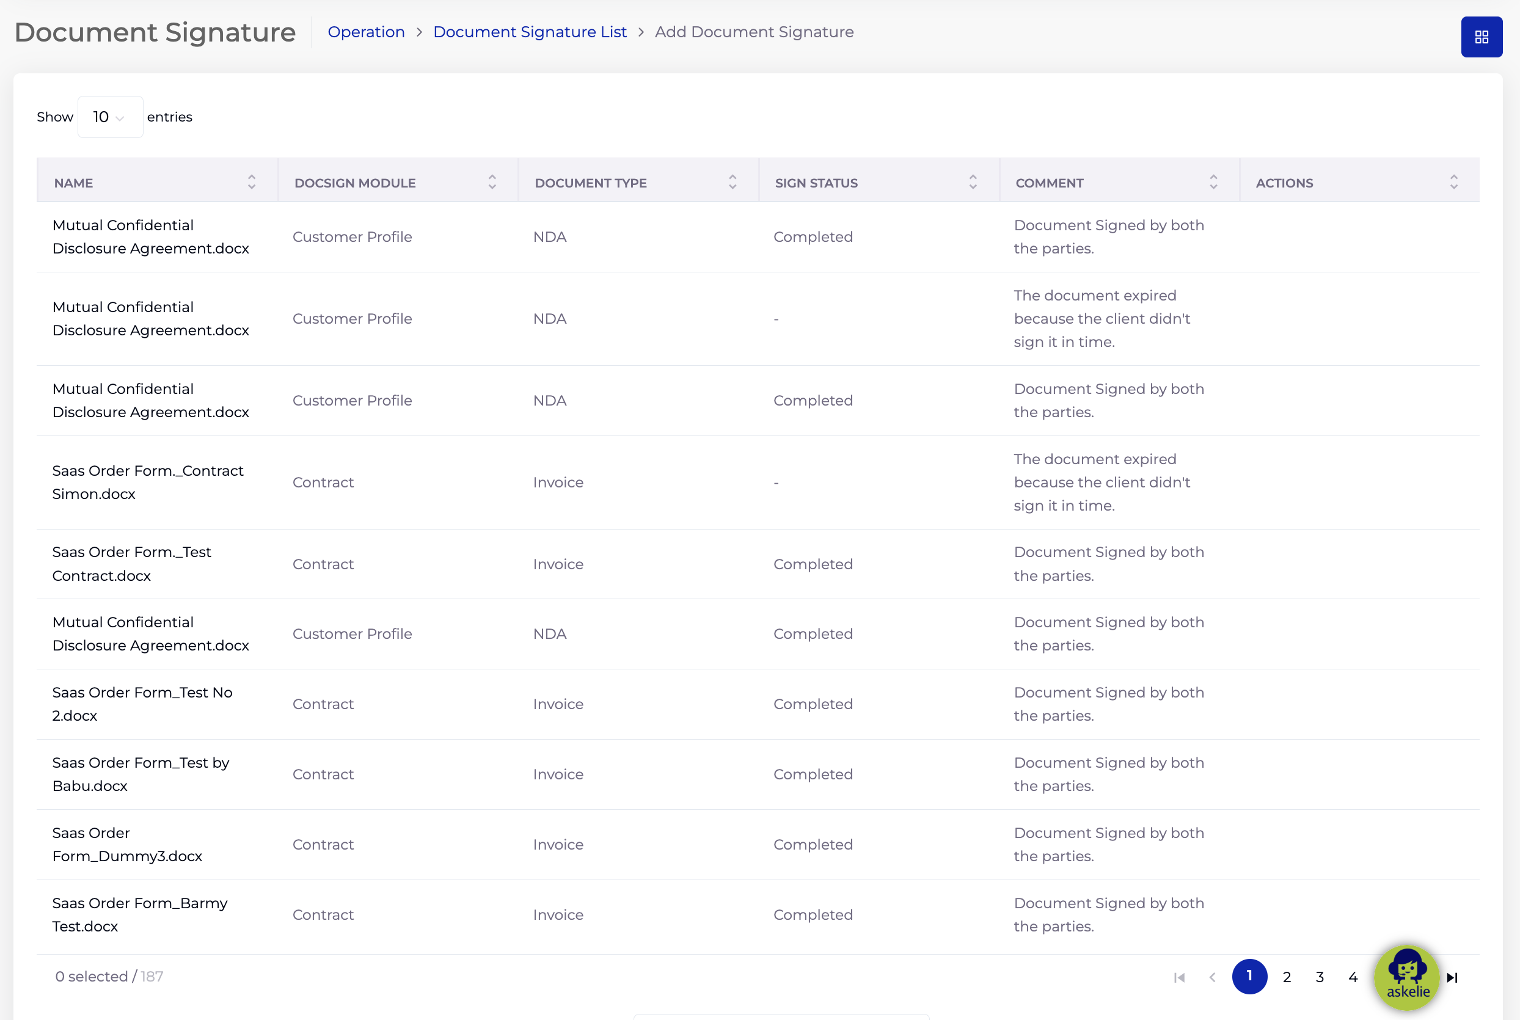The width and height of the screenshot is (1520, 1020).
Task: Click the ACTIONS column header
Action: pos(1359,180)
